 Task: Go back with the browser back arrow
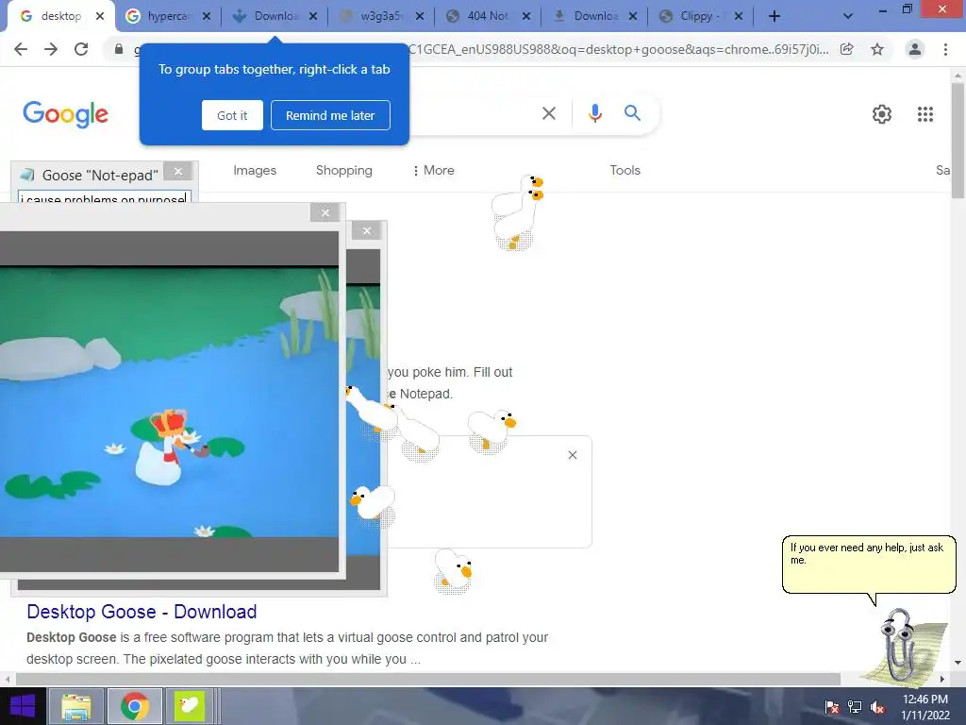click(x=21, y=49)
